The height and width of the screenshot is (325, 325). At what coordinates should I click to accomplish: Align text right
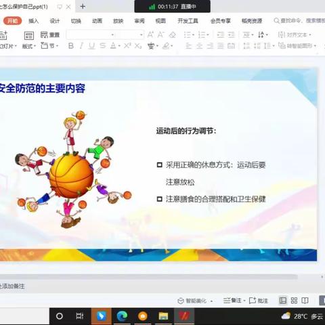pos(210,46)
